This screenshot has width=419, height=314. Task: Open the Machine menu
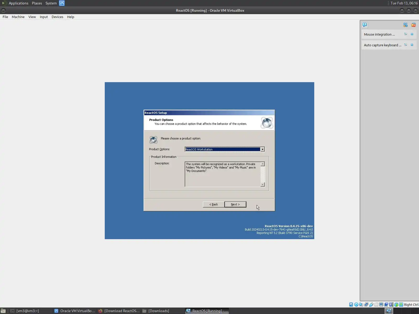18,17
